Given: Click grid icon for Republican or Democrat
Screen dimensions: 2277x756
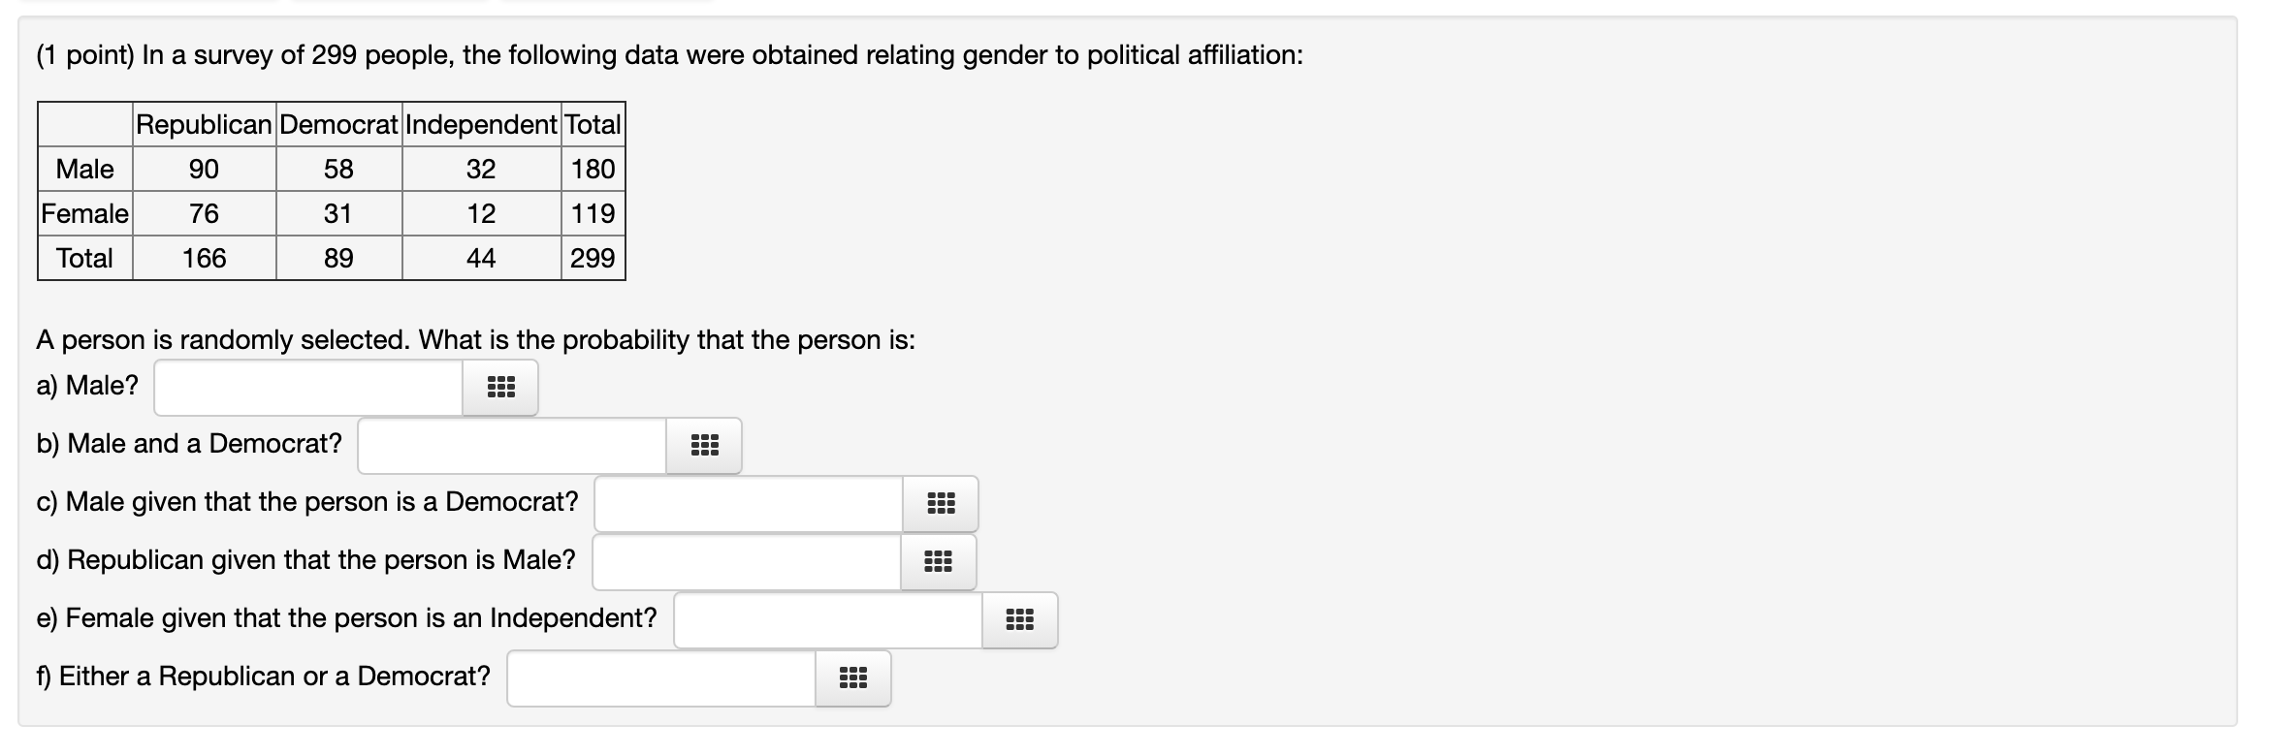Looking at the screenshot, I should [853, 678].
